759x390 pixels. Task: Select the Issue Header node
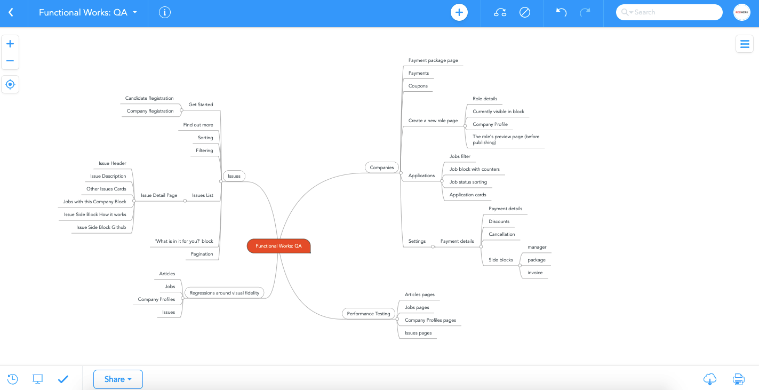point(113,163)
